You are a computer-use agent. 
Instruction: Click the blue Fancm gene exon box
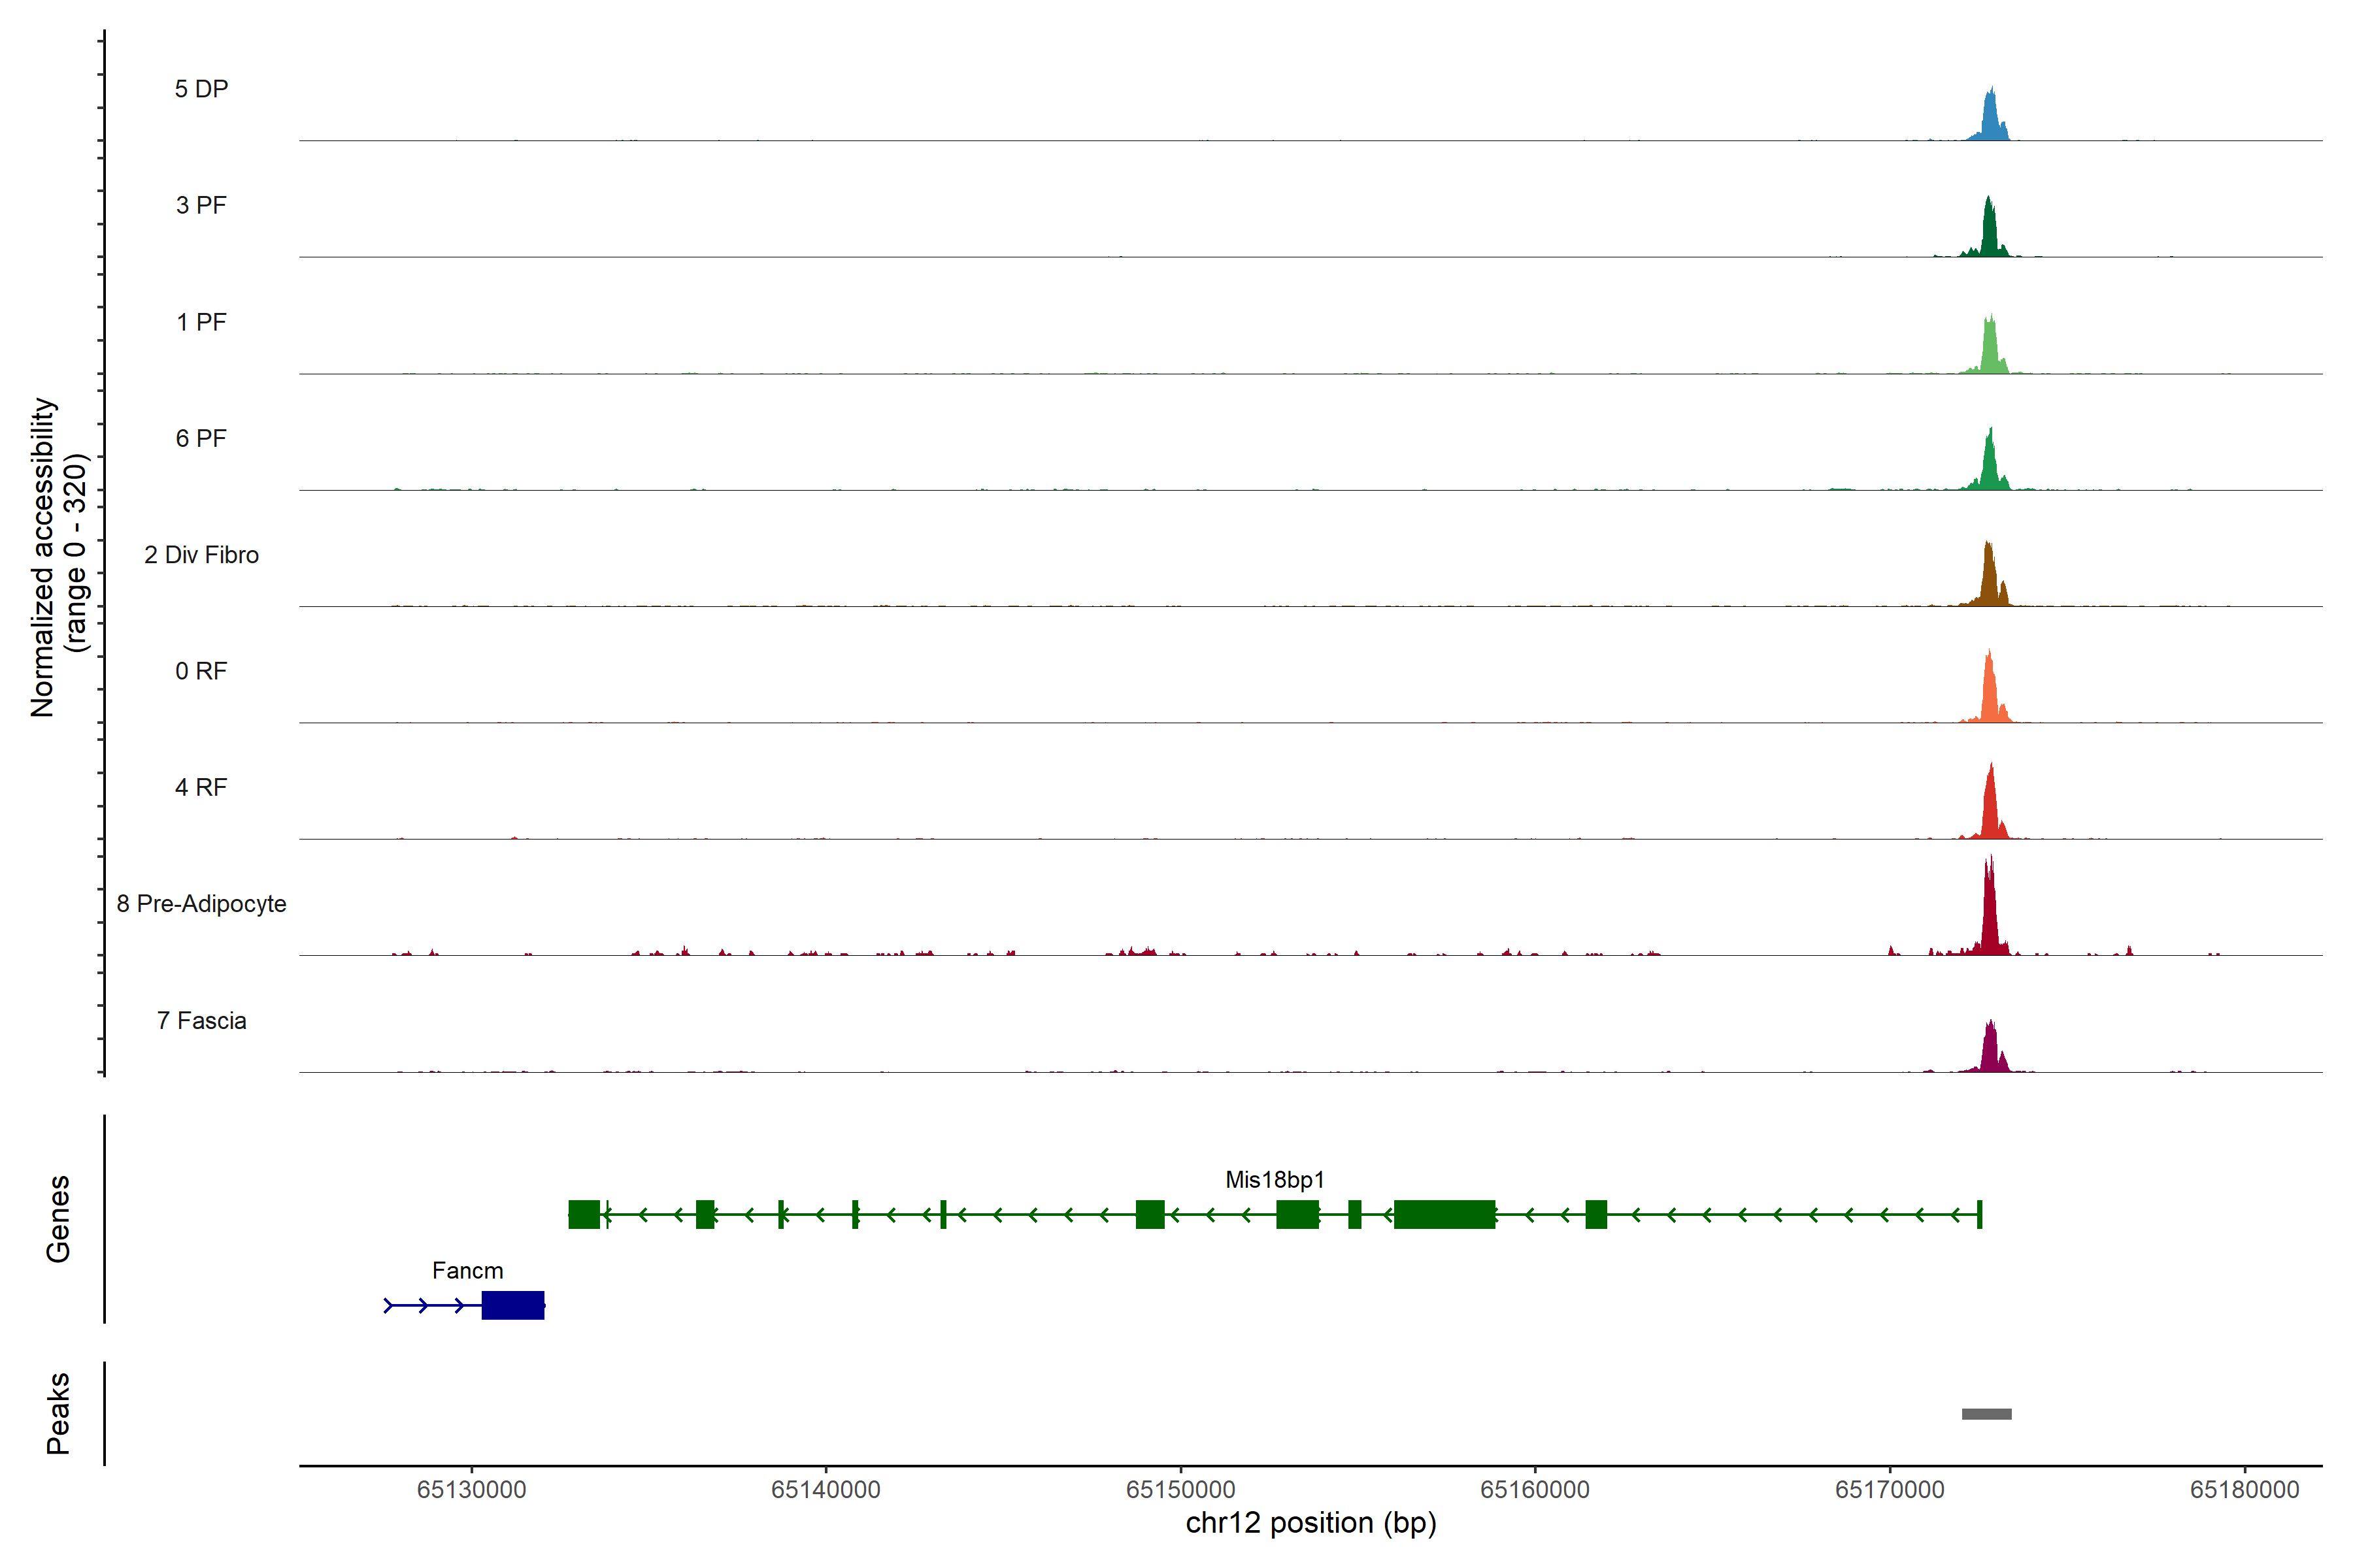(x=512, y=1305)
